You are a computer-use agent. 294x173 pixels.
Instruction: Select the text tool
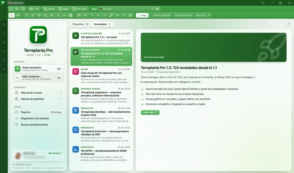click(x=85, y=15)
